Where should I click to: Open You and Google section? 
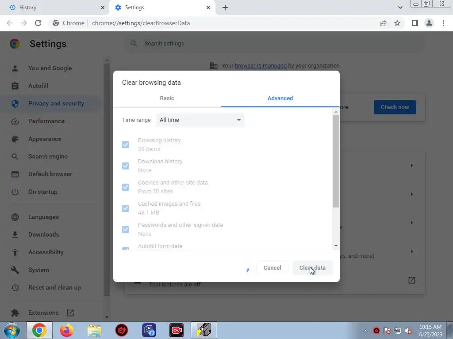click(50, 68)
